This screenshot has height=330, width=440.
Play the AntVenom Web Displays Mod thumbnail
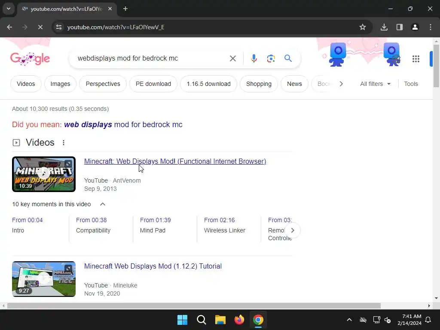tap(44, 174)
